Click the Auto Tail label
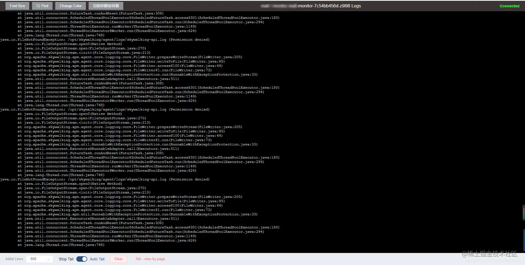This screenshot has height=265, width=525. coord(97,259)
